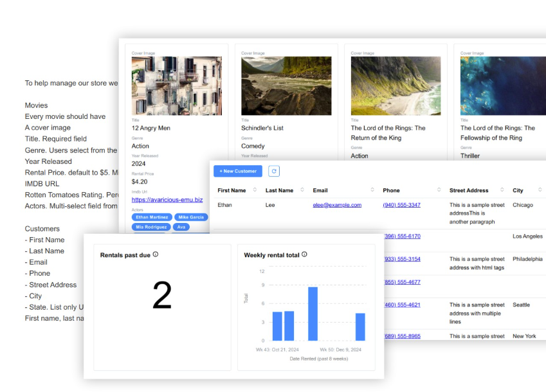Select the Ethan Martinez actor tag

pos(151,217)
